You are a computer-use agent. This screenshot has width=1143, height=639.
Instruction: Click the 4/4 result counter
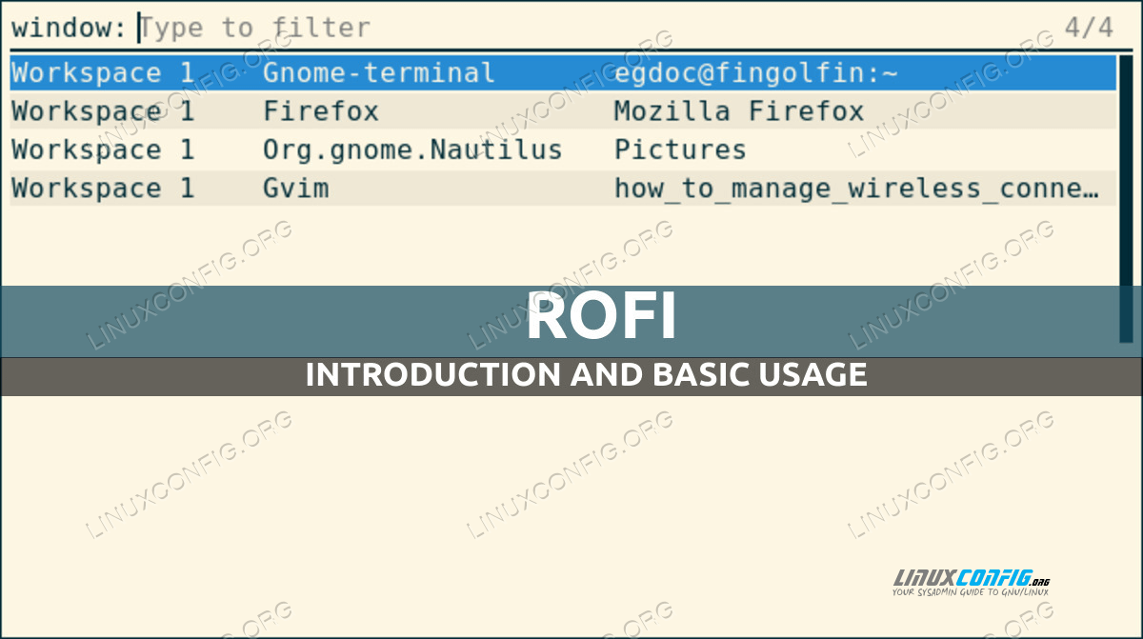[1088, 28]
